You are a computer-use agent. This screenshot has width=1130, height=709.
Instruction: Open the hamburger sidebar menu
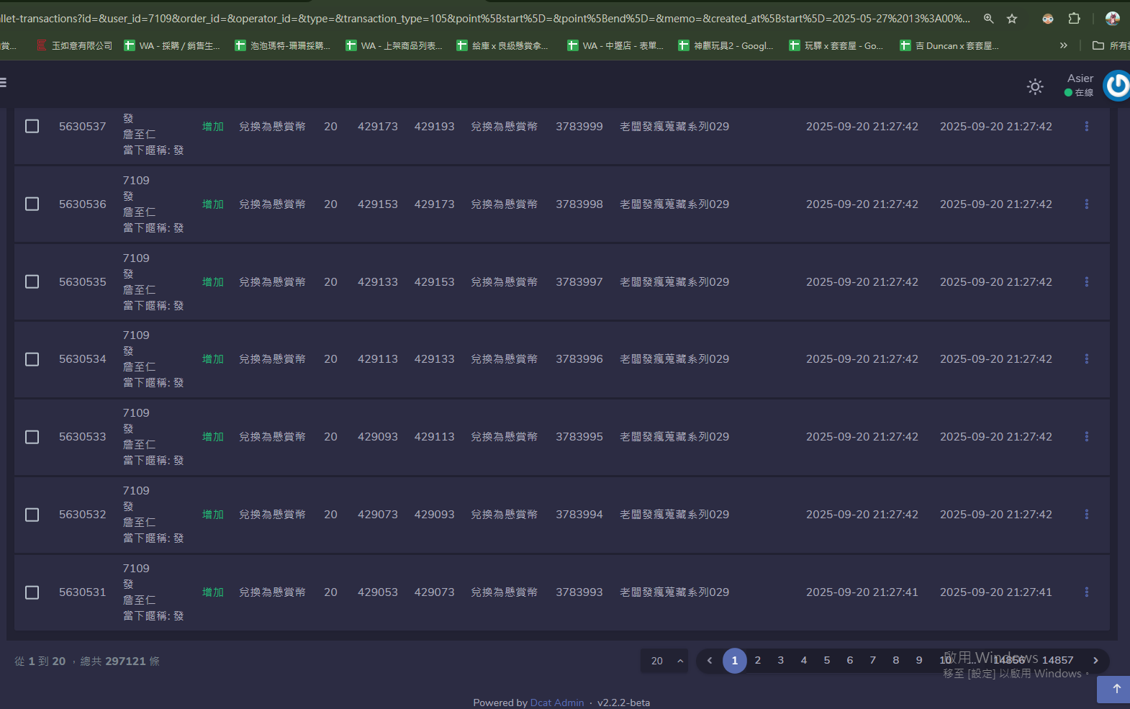(4, 83)
